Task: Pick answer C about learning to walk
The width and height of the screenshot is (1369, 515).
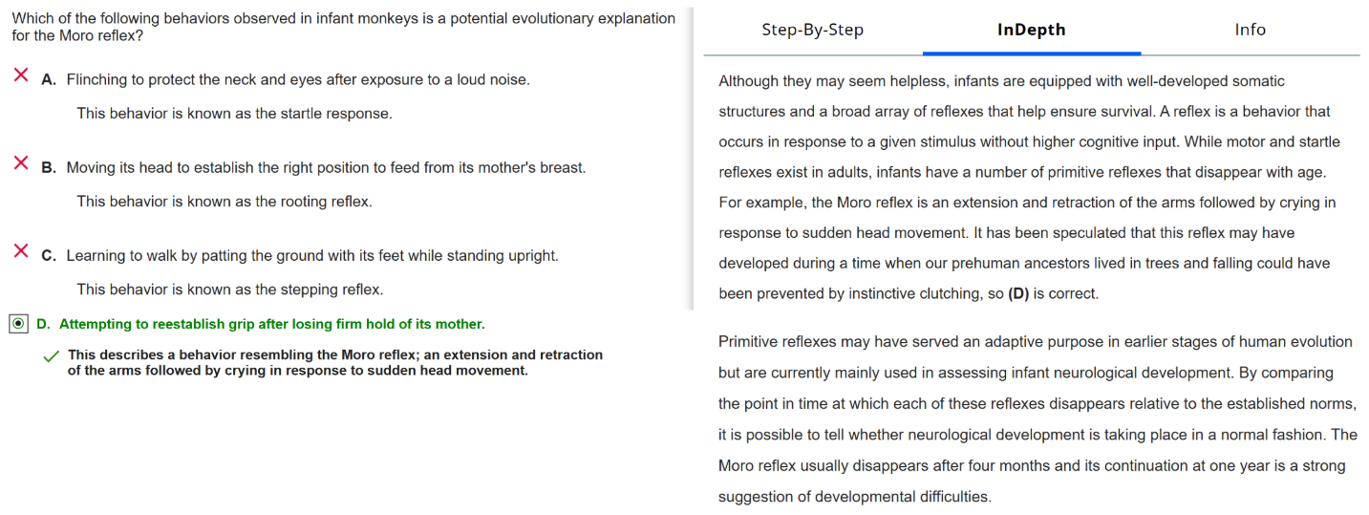Action: tap(311, 256)
